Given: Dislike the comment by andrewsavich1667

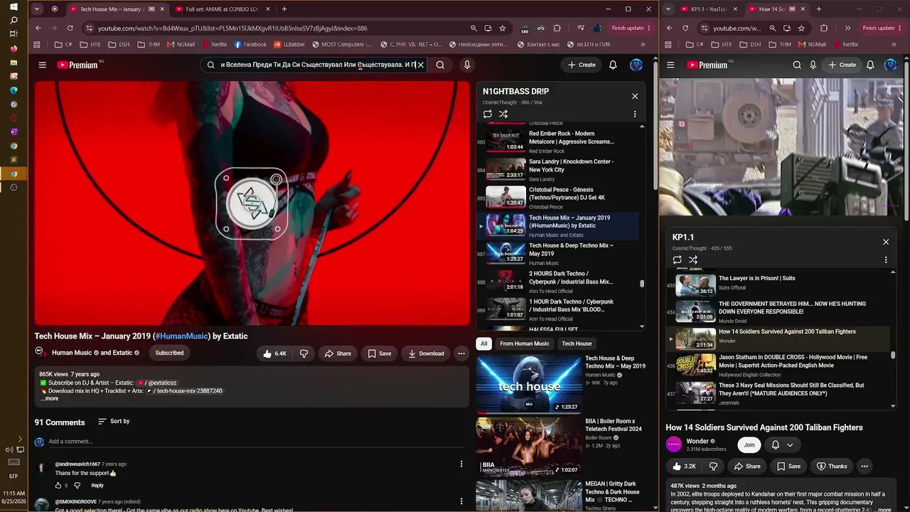Looking at the screenshot, I should (77, 486).
